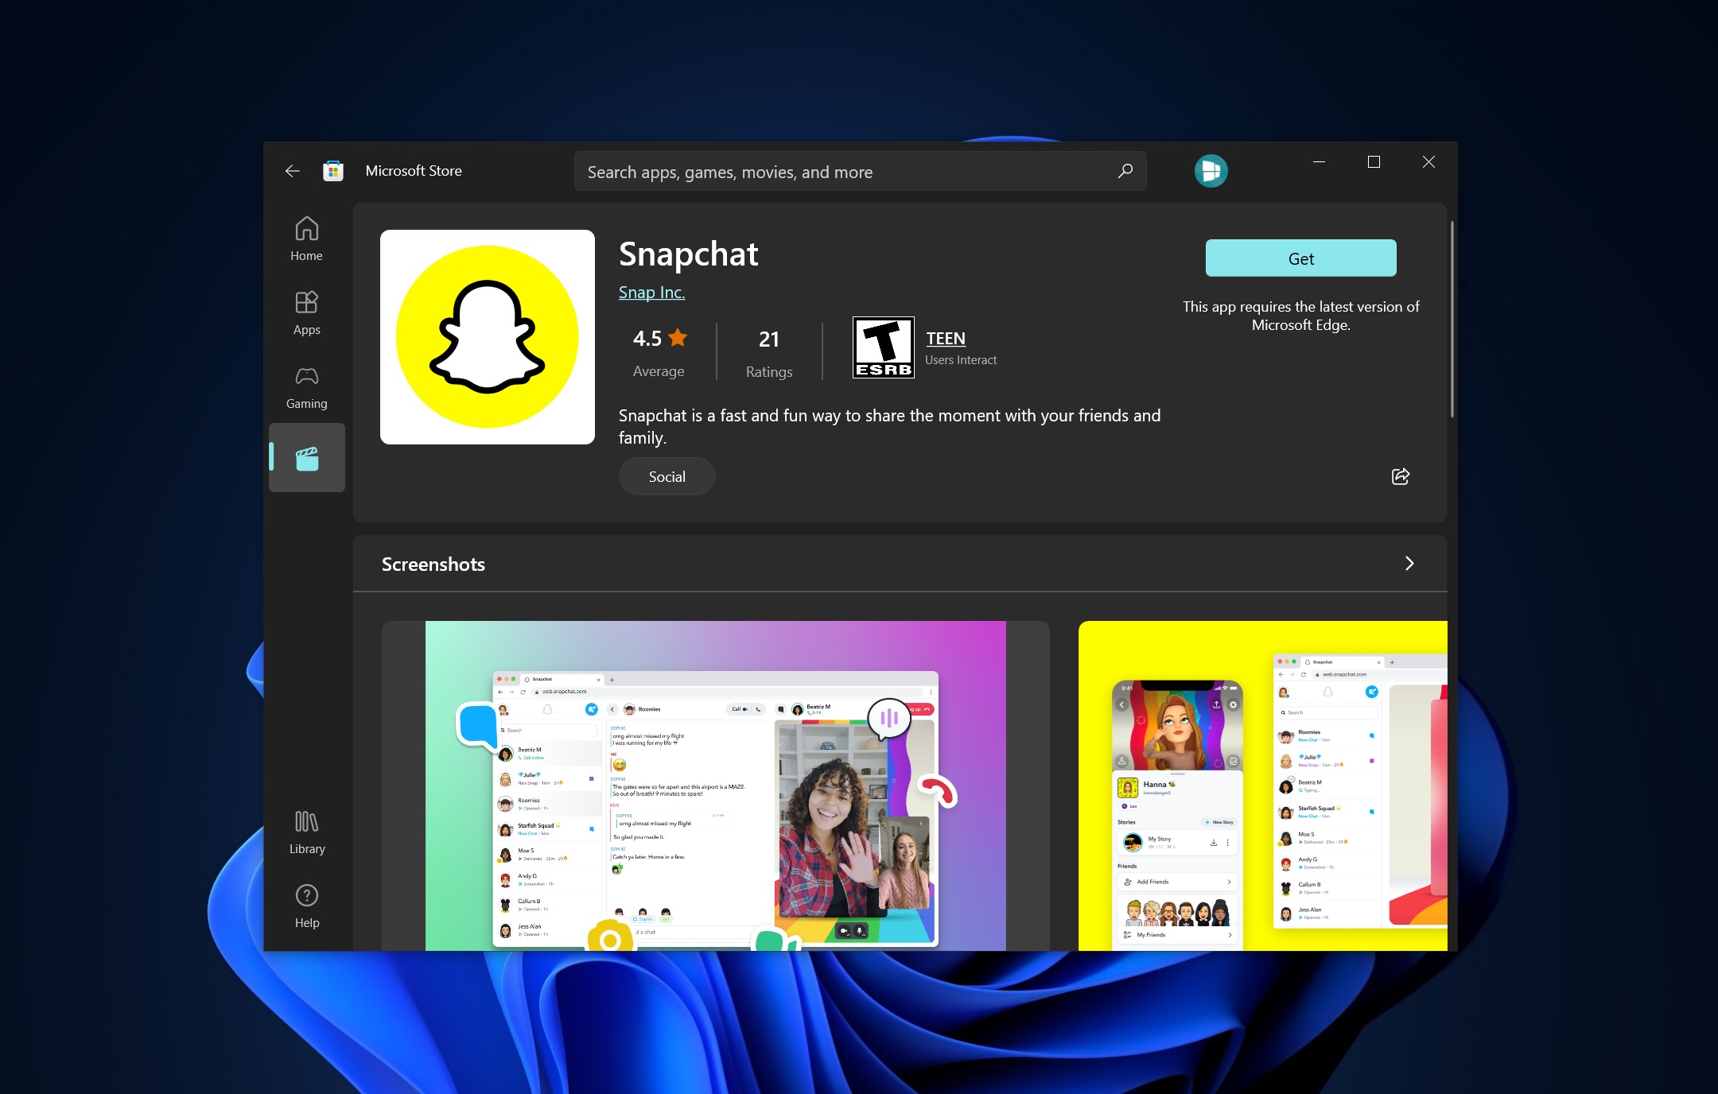Open Help in the sidebar
Viewport: 1718px width, 1094px height.
[x=307, y=906]
